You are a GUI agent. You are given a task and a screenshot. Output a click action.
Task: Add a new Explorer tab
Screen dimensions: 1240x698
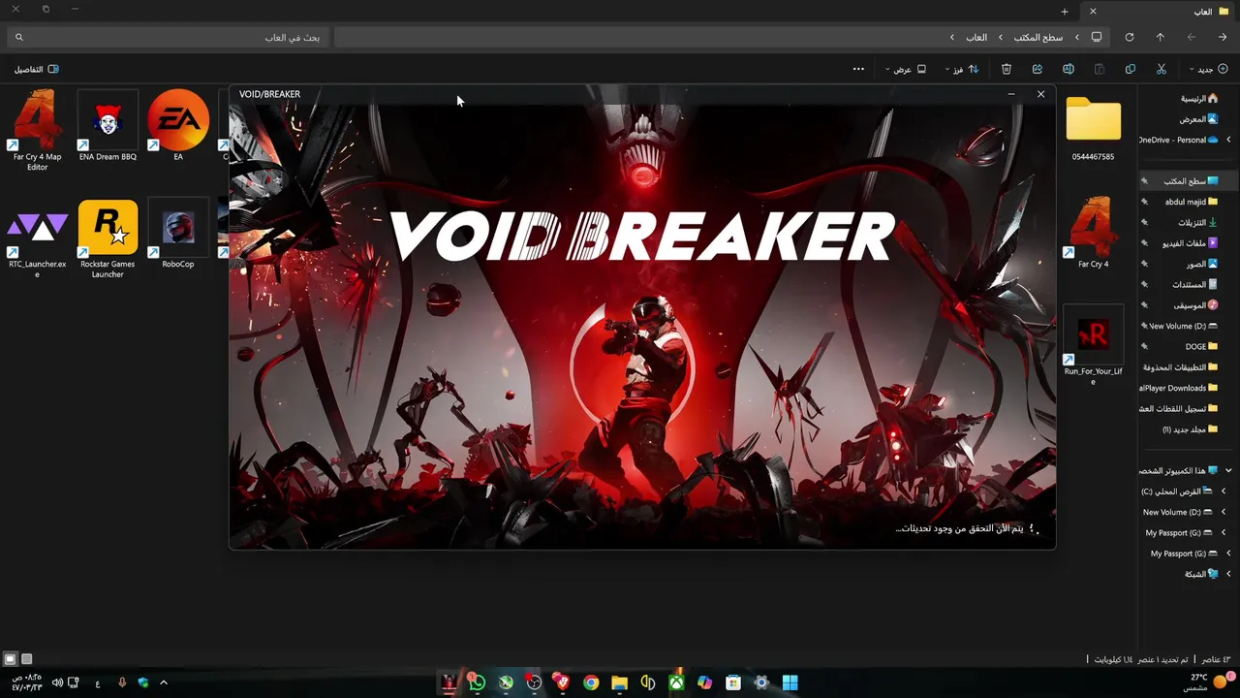[x=1065, y=11]
